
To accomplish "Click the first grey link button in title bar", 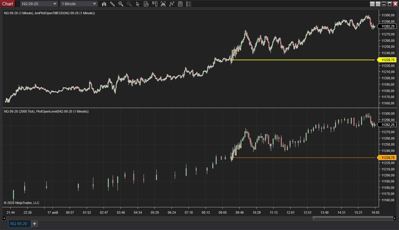I will click(372, 4).
